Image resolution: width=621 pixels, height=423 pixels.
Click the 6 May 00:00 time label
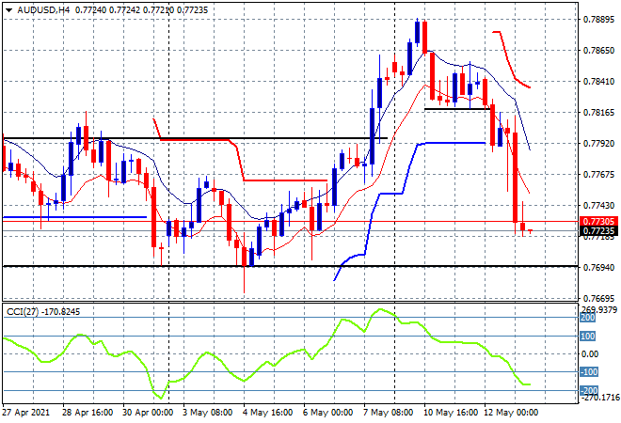point(328,413)
